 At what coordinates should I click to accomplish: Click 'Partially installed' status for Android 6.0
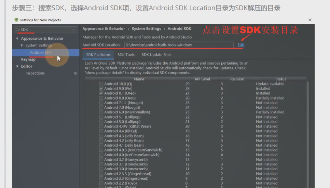point(270,112)
